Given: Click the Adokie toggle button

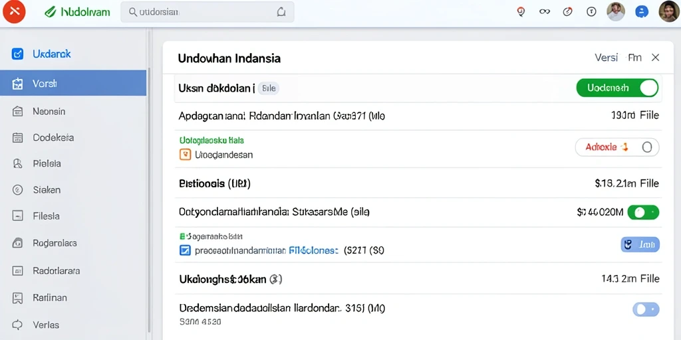Looking at the screenshot, I should (x=617, y=147).
